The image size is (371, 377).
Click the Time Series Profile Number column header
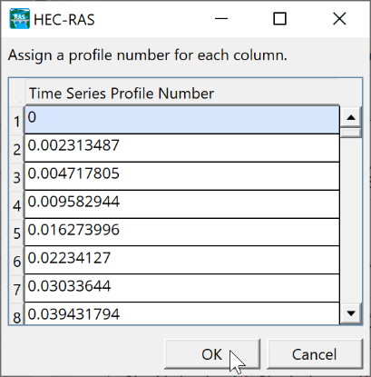pos(182,93)
